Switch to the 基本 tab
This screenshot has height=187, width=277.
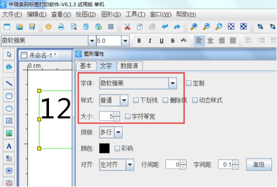pyautogui.click(x=85, y=66)
